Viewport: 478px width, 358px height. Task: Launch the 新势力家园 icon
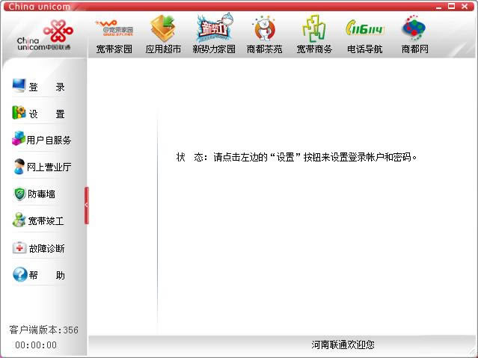215,28
